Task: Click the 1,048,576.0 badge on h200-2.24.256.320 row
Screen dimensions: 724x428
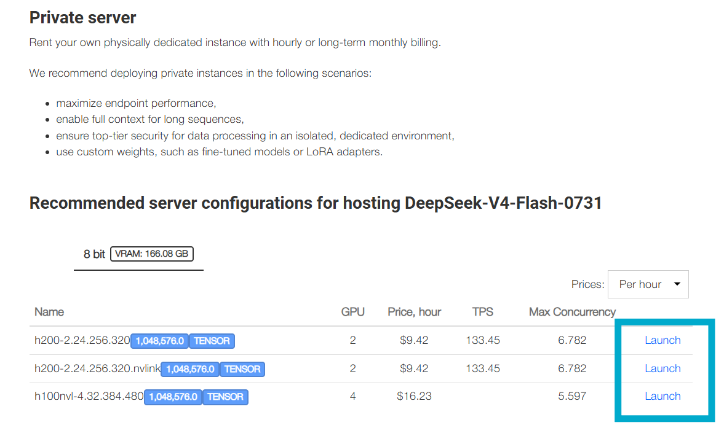Action: (160, 341)
